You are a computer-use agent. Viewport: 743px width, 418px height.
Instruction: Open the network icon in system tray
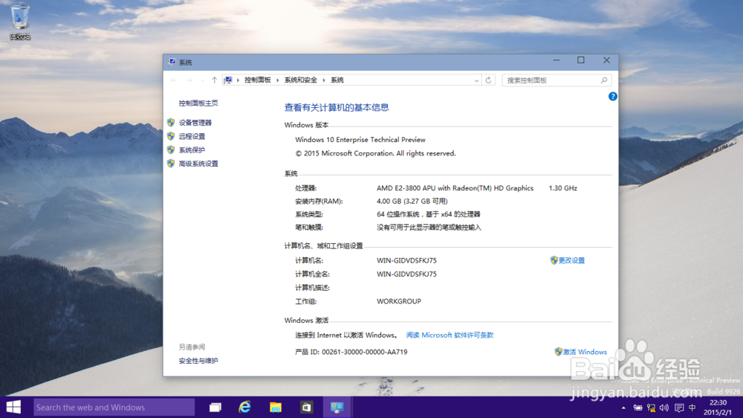651,408
